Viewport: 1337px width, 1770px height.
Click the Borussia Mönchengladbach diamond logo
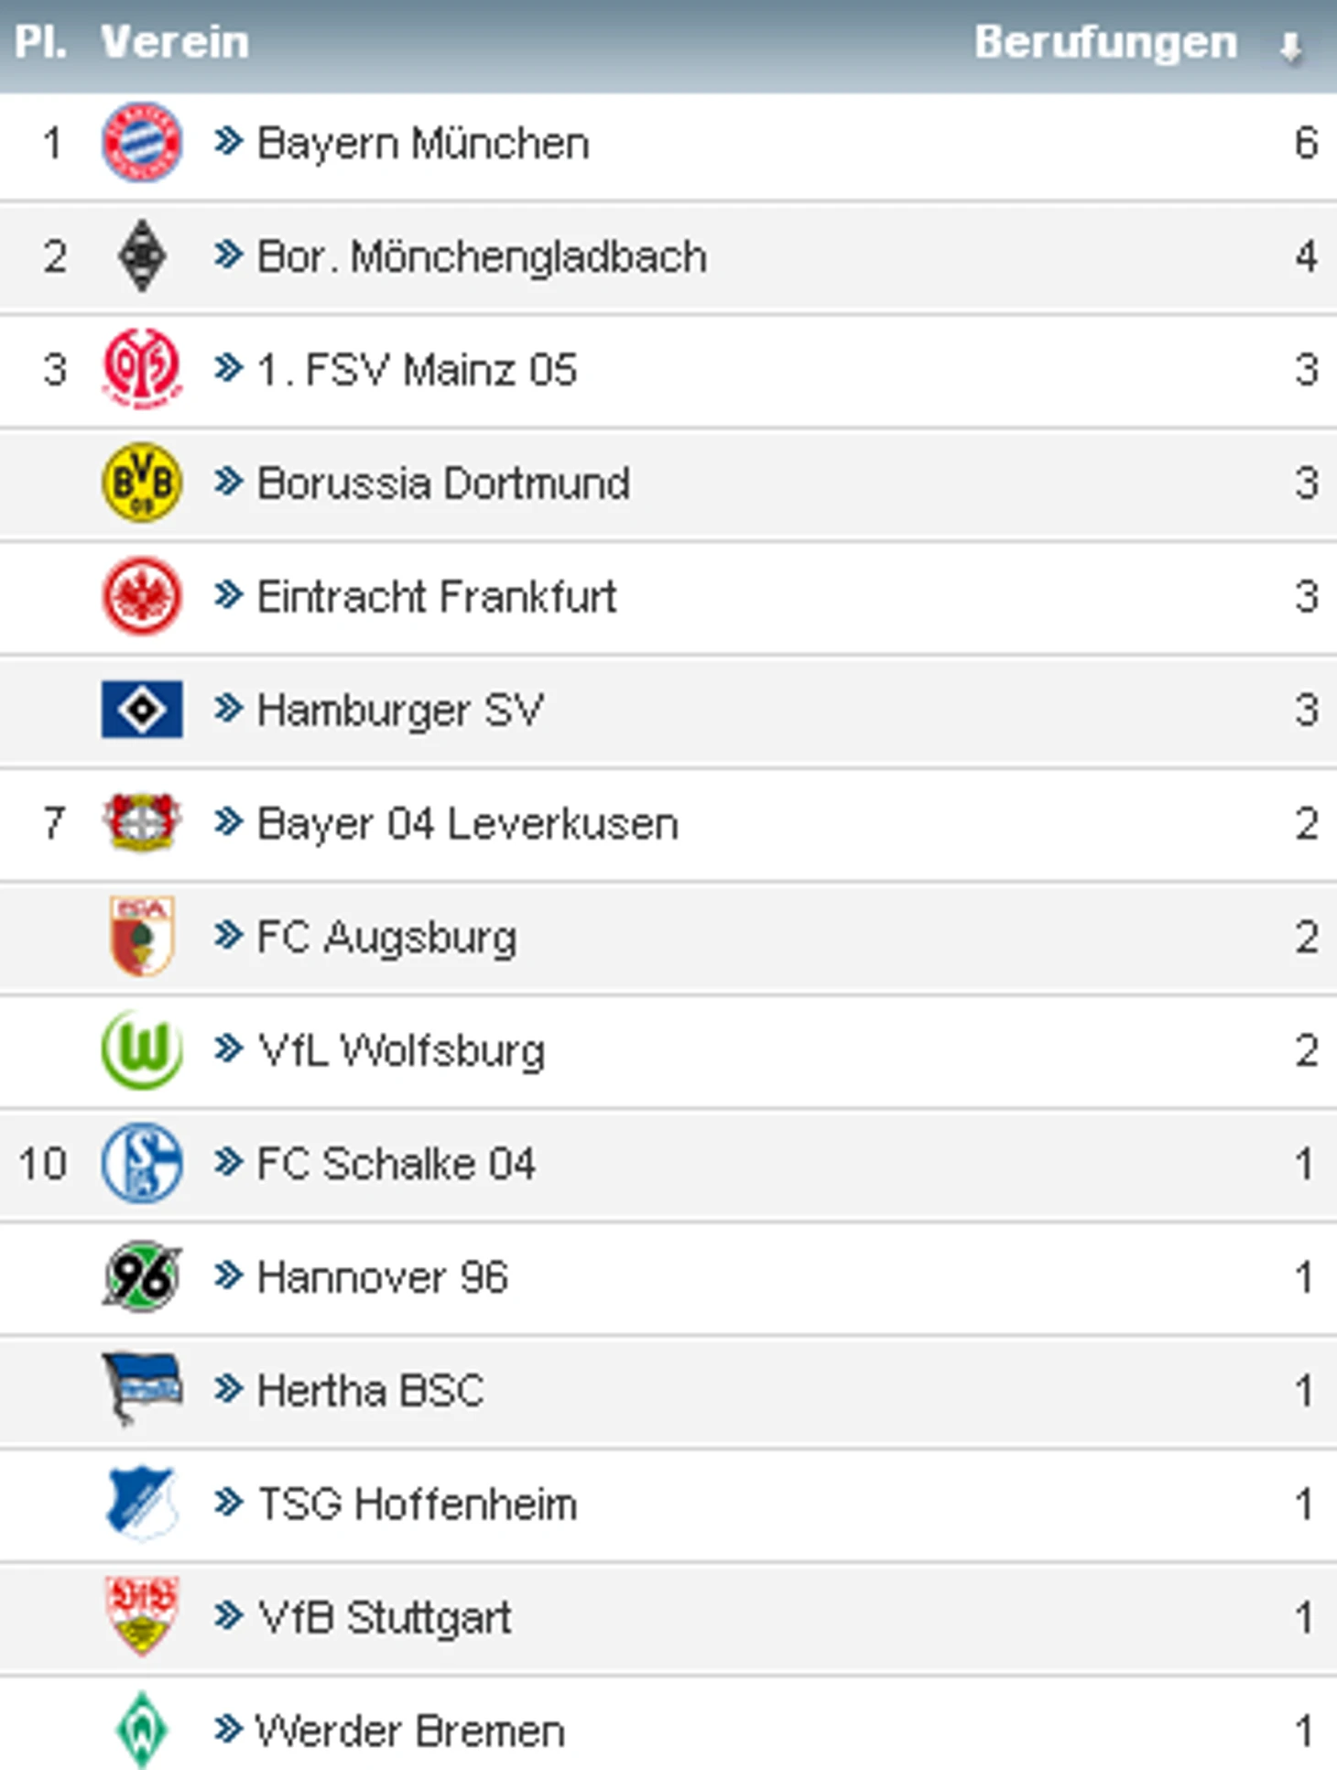pyautogui.click(x=142, y=255)
